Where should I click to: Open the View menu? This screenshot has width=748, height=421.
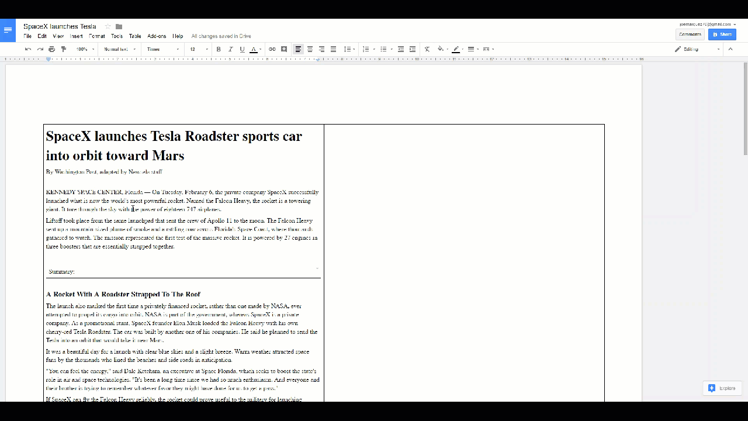(x=58, y=36)
